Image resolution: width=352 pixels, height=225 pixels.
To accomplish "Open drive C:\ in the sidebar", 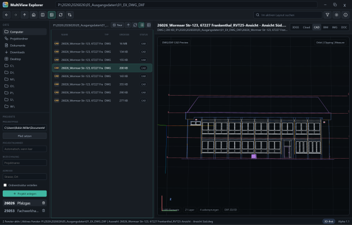I will pos(25,66).
